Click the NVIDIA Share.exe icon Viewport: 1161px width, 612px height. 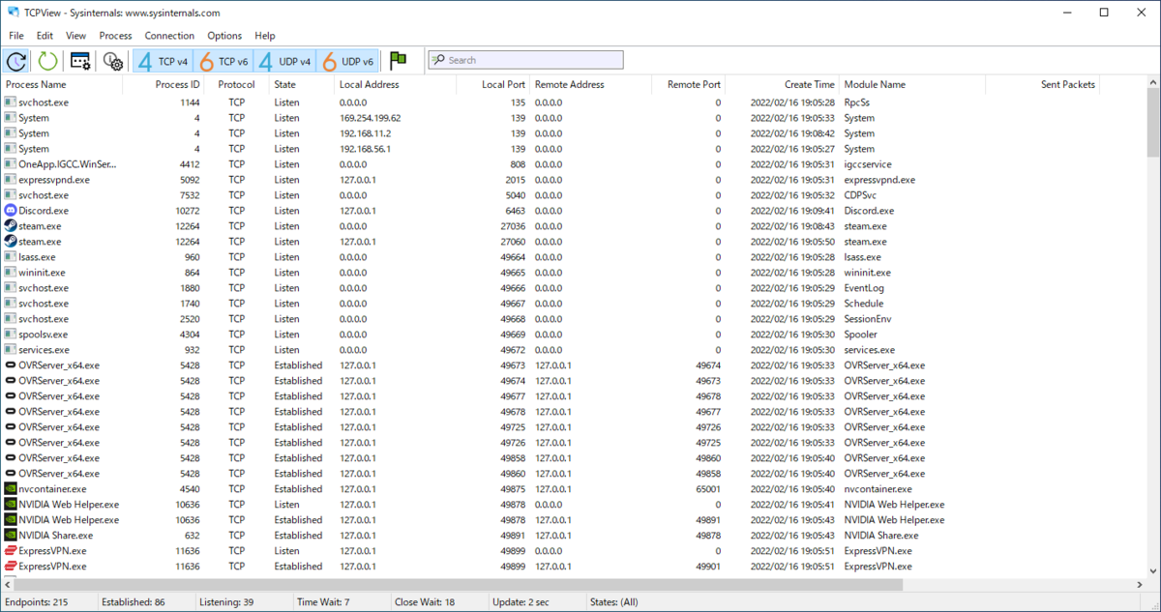(11, 535)
